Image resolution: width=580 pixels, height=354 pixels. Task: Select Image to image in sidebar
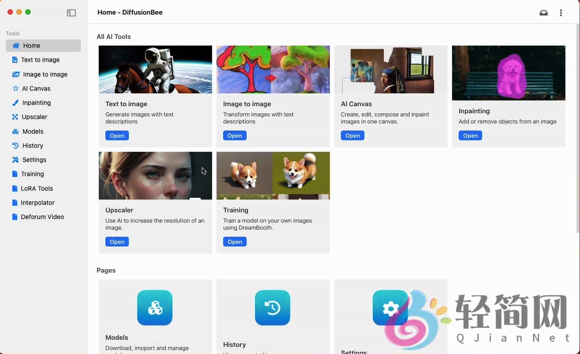point(45,74)
